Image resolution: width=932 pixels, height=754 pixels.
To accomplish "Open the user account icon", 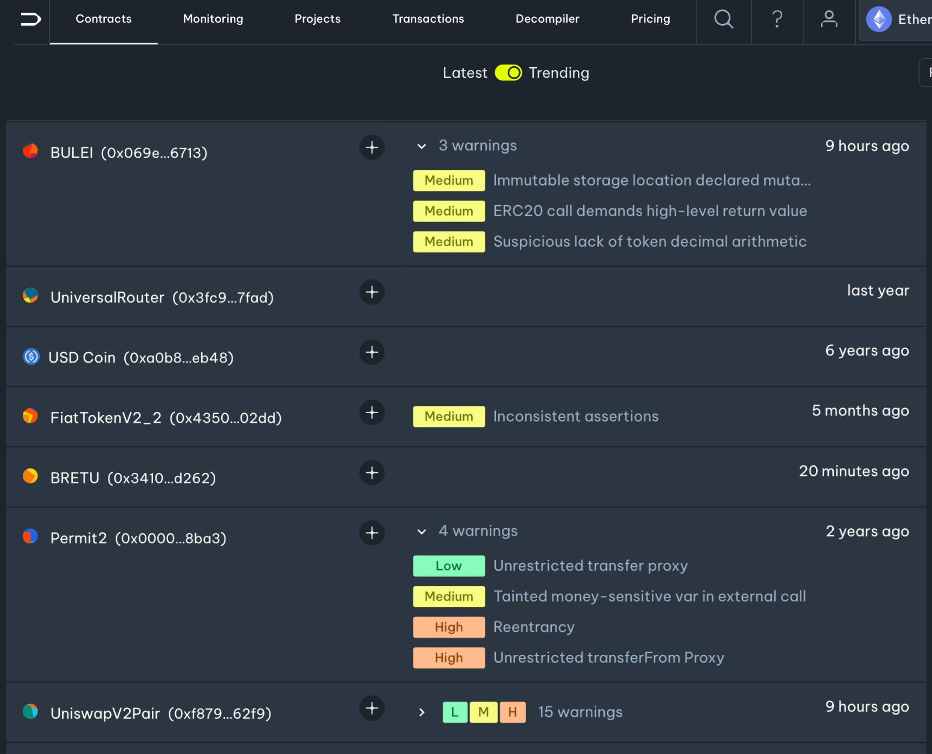I will pyautogui.click(x=829, y=19).
